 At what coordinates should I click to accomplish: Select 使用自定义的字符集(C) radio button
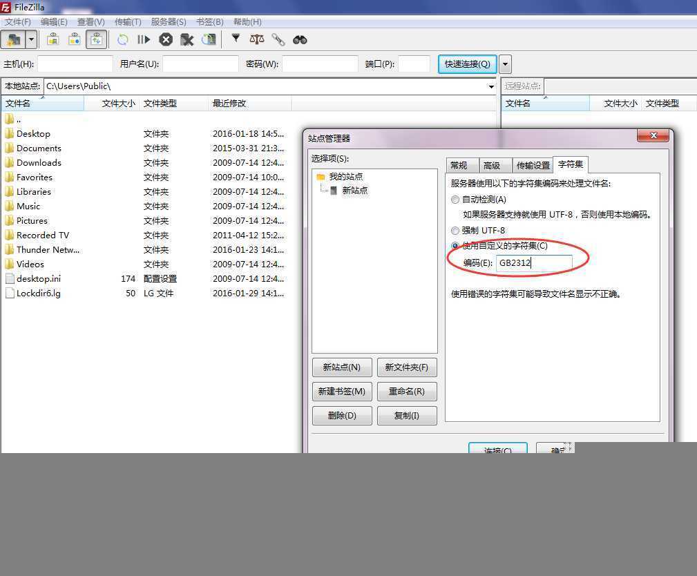pos(455,245)
